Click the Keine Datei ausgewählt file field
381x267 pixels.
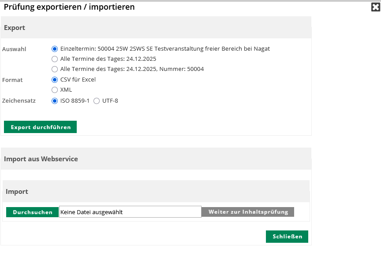130,212
